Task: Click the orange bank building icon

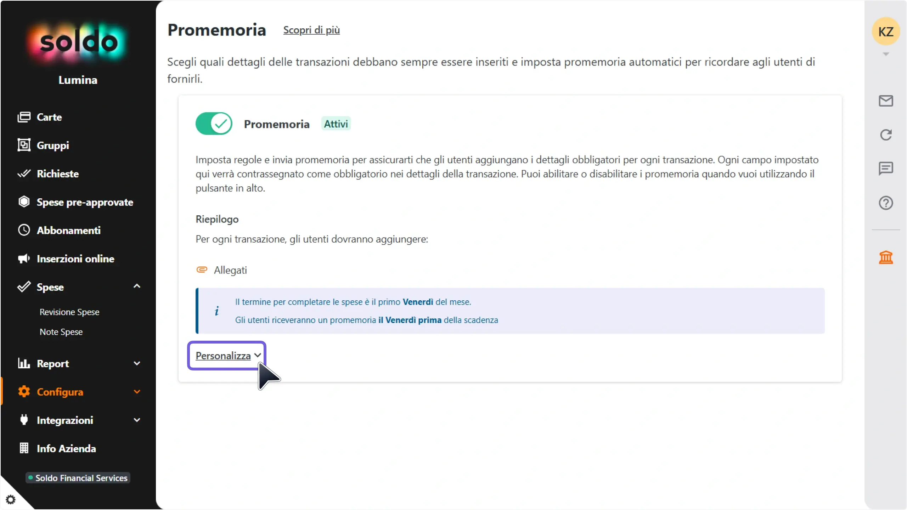Action: click(886, 257)
